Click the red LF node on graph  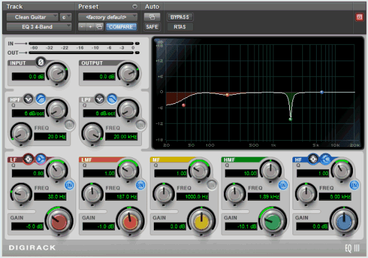pyautogui.click(x=183, y=105)
